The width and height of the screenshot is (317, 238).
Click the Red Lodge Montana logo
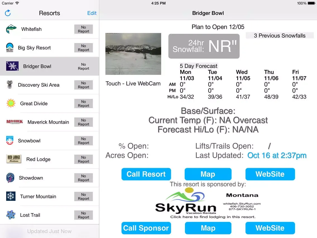point(14,159)
